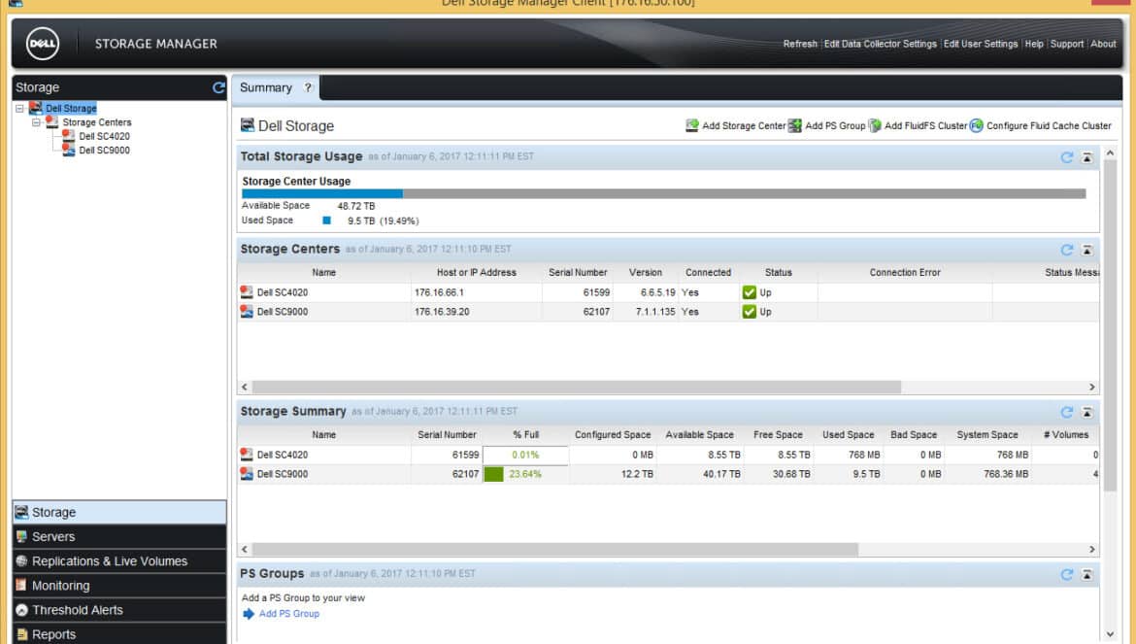Open the Support link in header

(x=1066, y=44)
